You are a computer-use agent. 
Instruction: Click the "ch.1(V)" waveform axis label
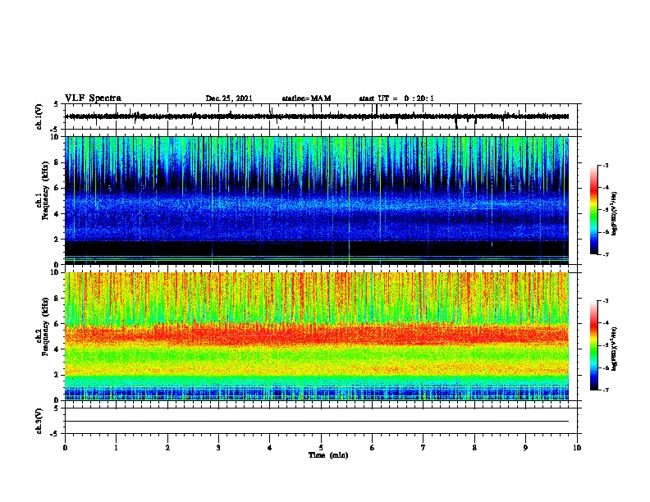tap(39, 116)
